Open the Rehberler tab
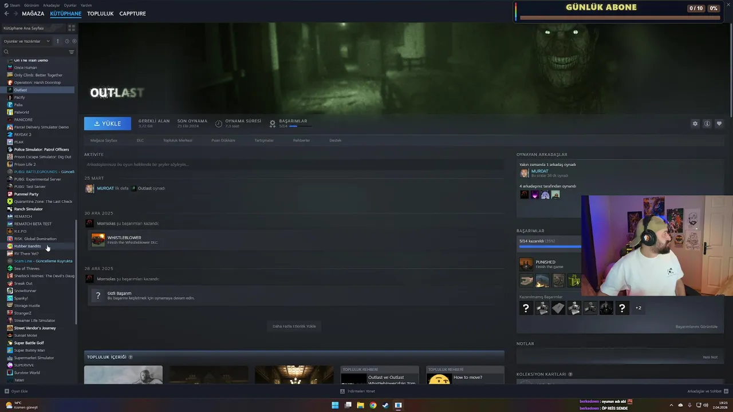Screen dimensions: 733x412 point(301,140)
